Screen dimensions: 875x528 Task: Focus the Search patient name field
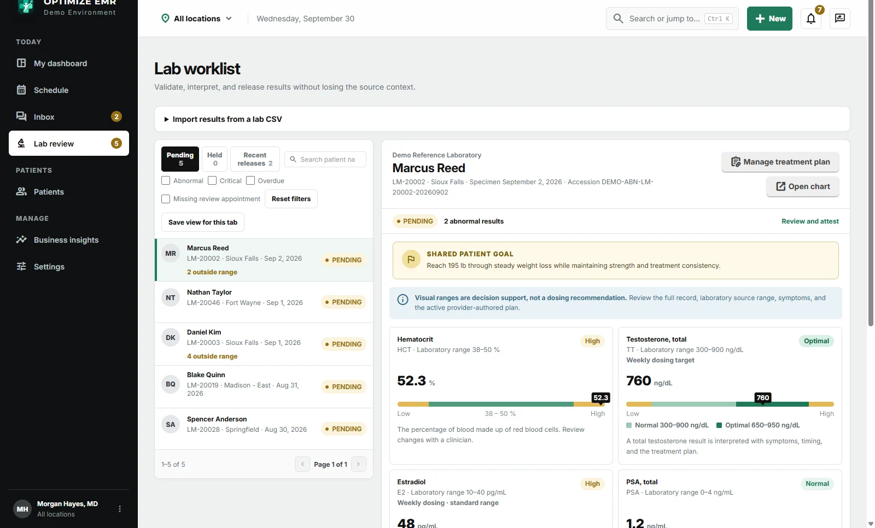pos(325,160)
